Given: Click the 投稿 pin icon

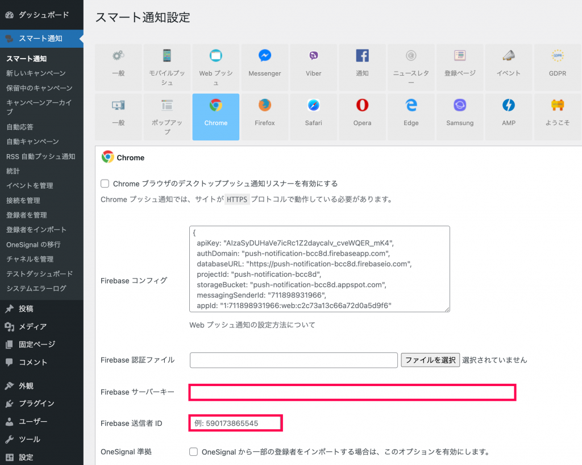Looking at the screenshot, I should tap(9, 309).
